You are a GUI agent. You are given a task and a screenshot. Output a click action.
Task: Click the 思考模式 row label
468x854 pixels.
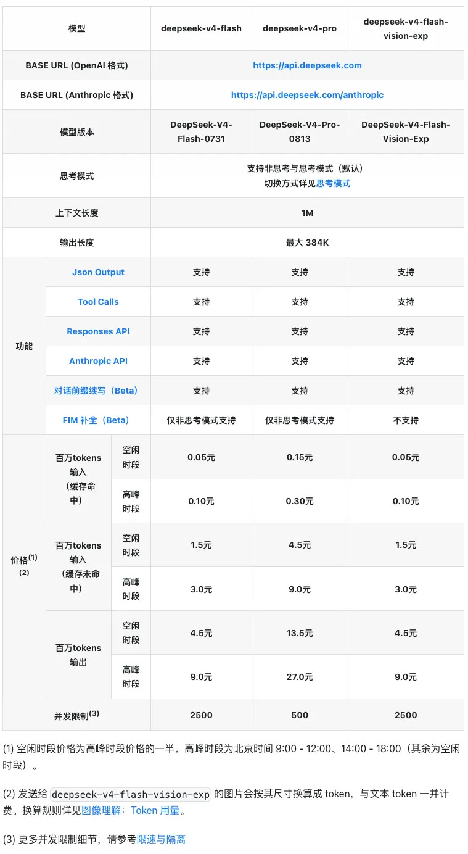tap(77, 176)
